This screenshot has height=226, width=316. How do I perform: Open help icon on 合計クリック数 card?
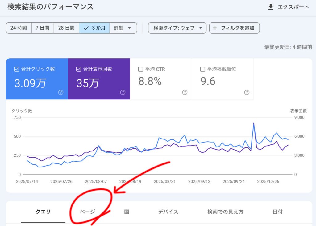coord(60,92)
